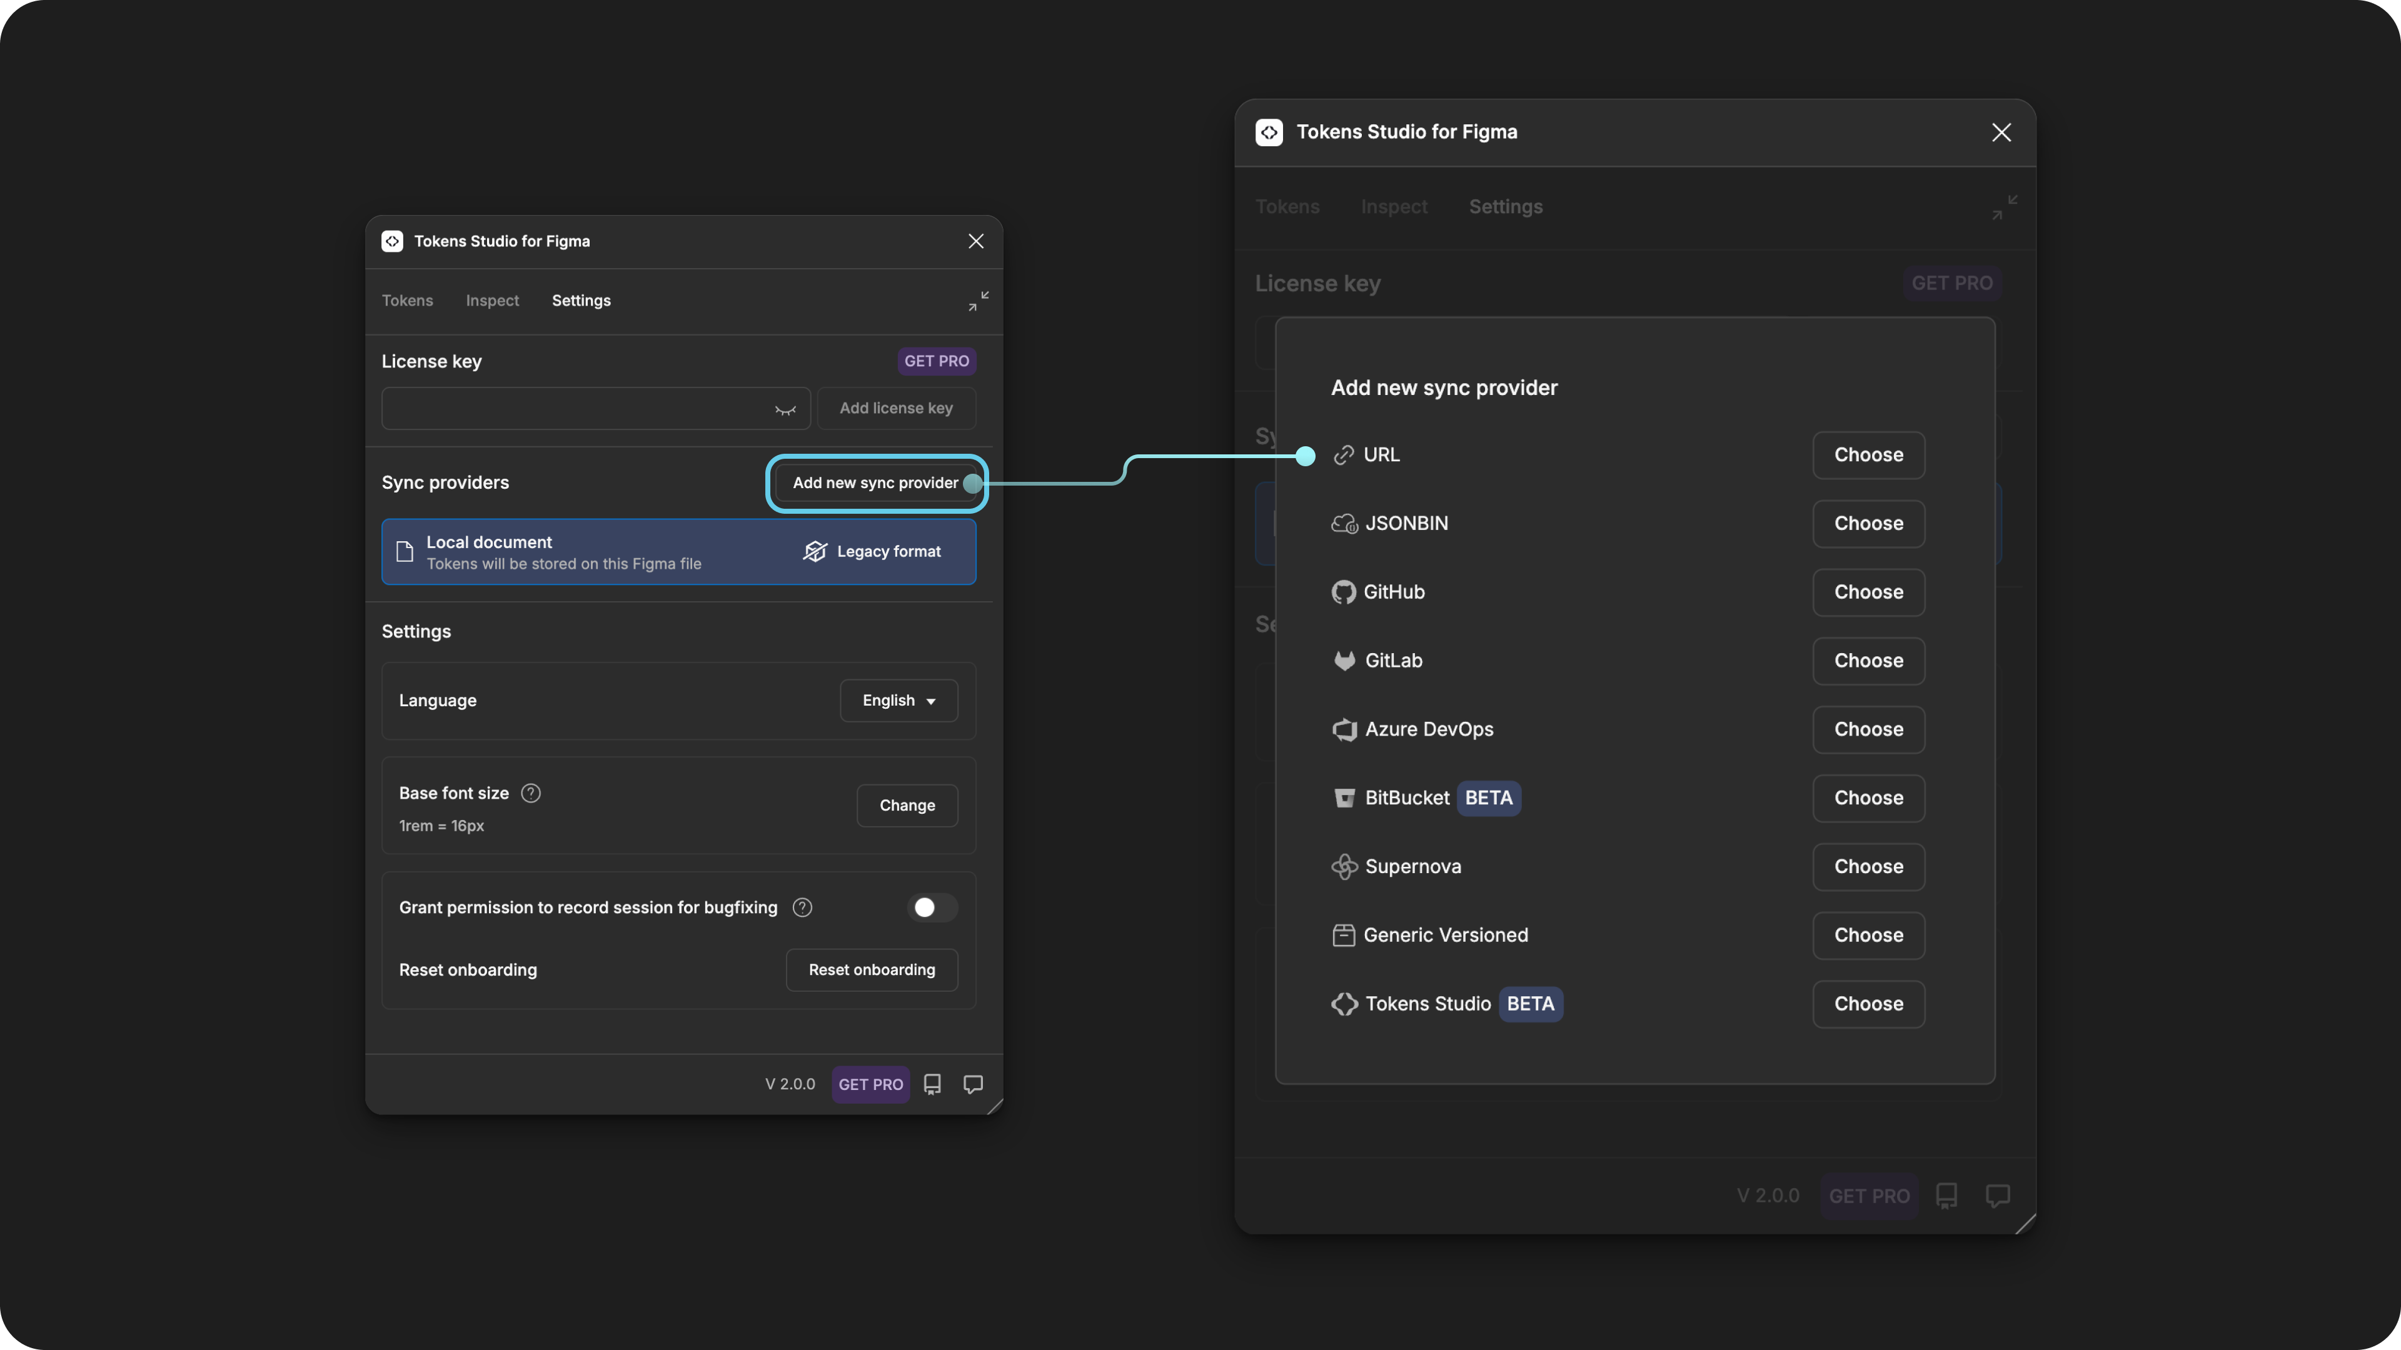This screenshot has width=2401, height=1350.
Task: Switch to the Tokens tab
Action: coord(407,301)
